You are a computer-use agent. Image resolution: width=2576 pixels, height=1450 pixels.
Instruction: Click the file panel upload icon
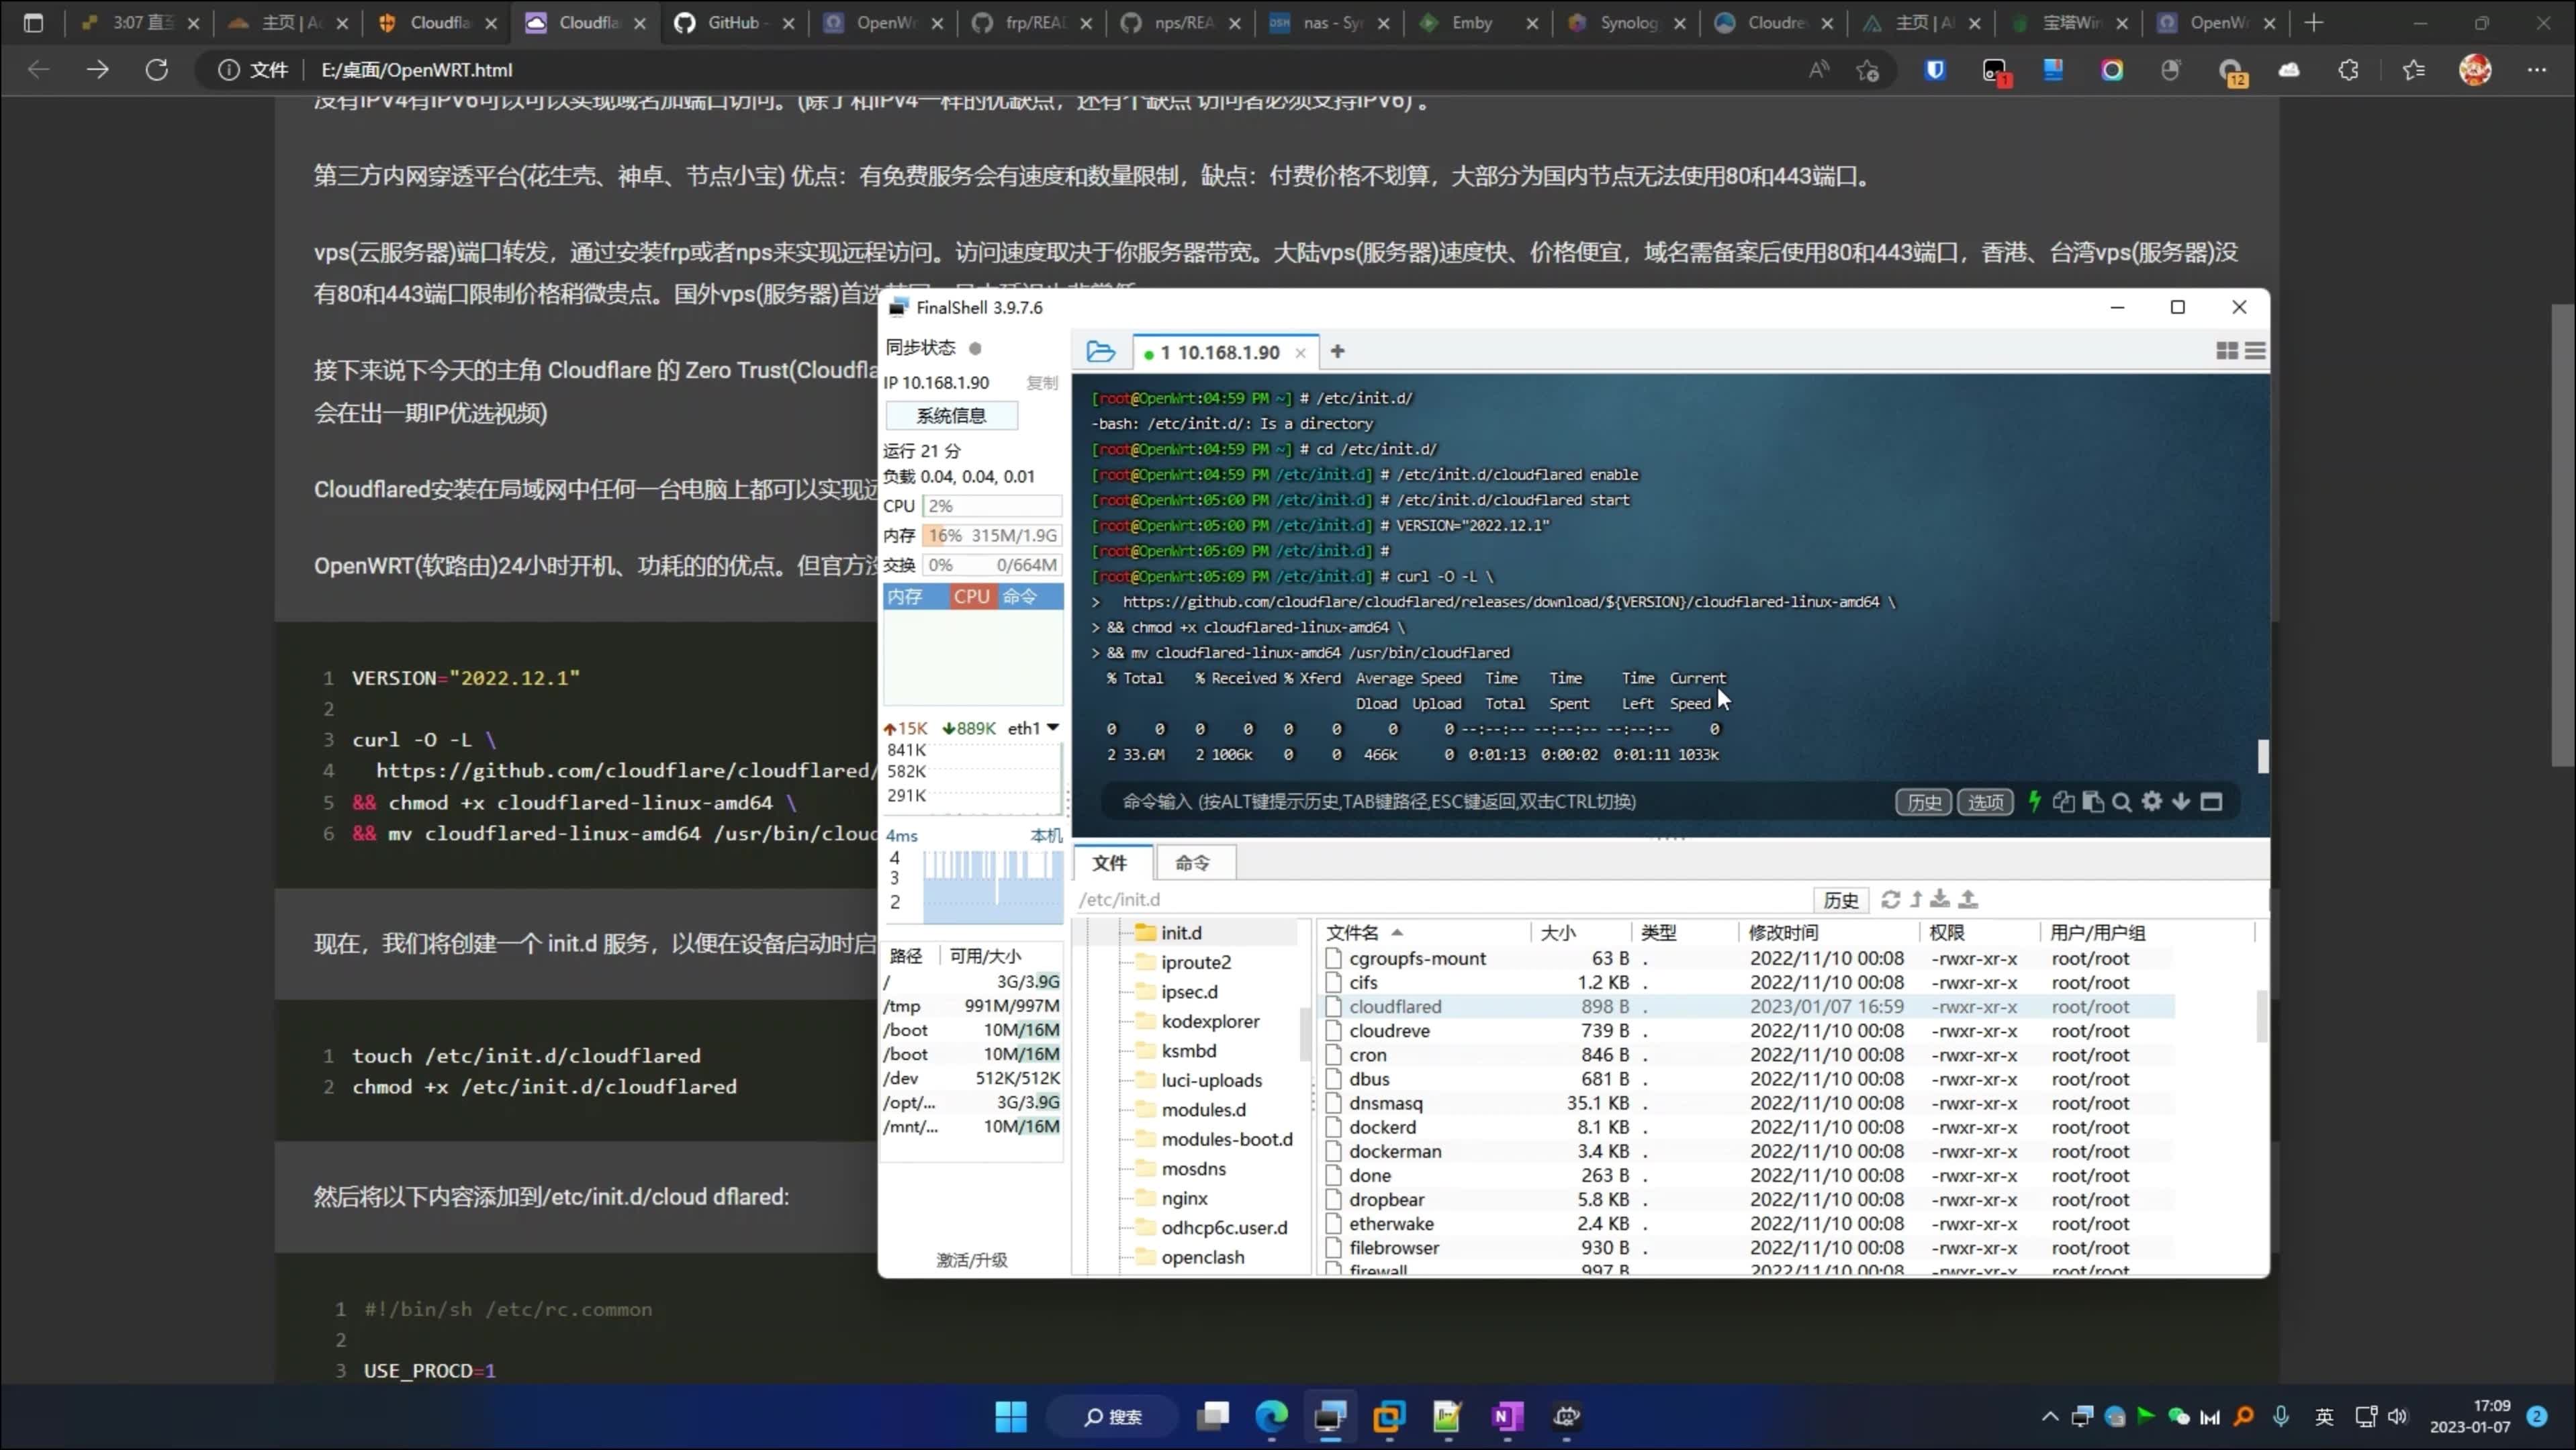(1968, 900)
